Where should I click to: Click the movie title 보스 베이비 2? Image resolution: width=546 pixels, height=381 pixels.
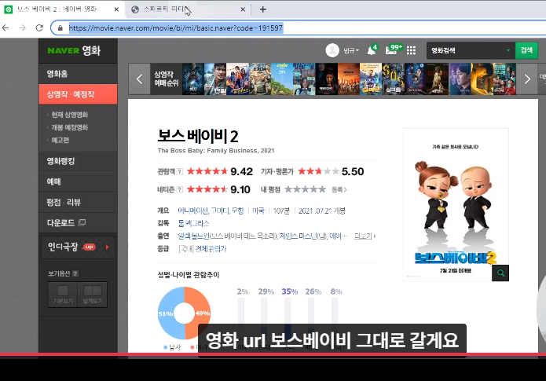tap(198, 136)
